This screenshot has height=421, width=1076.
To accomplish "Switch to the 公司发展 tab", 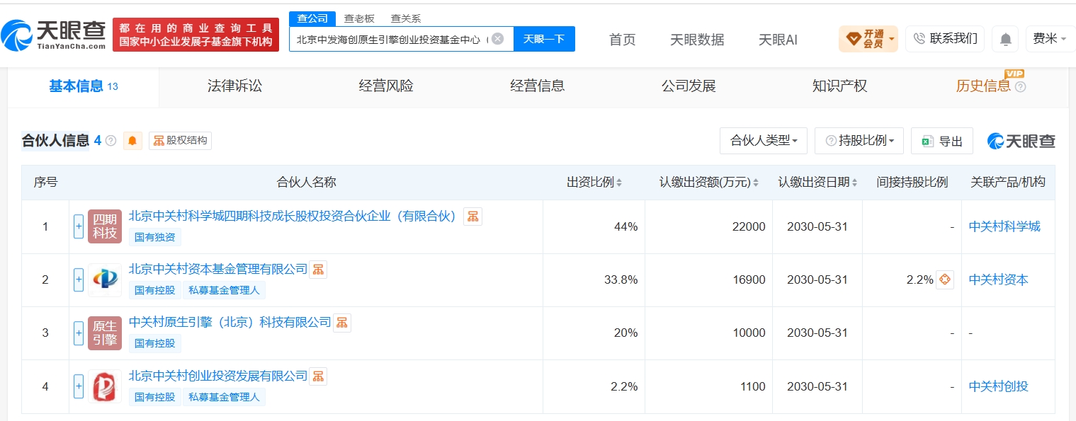I will point(689,86).
